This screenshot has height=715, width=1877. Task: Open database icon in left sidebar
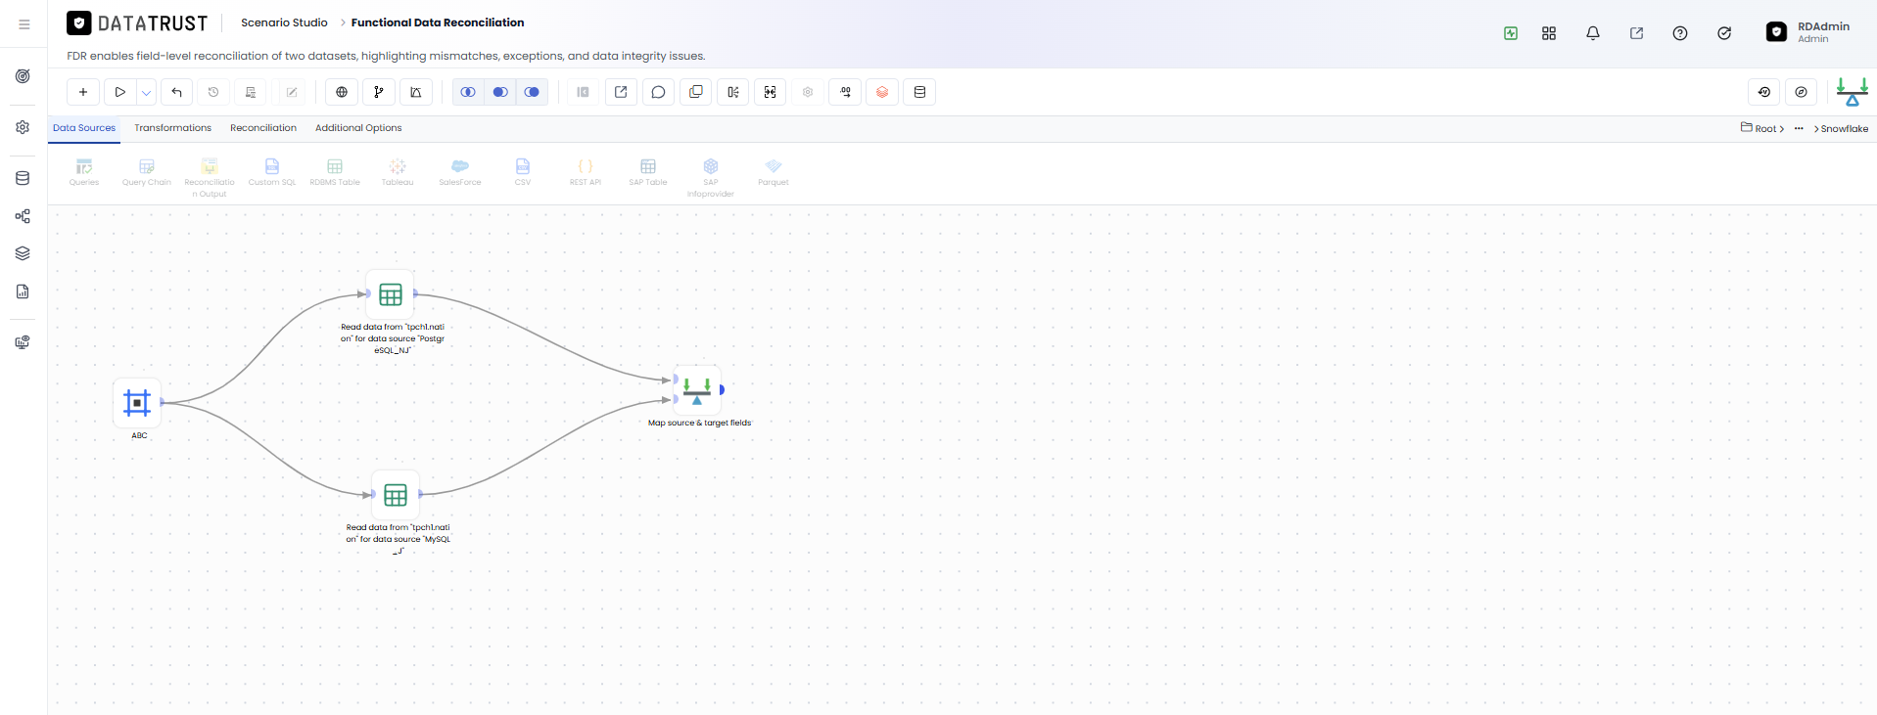[23, 178]
